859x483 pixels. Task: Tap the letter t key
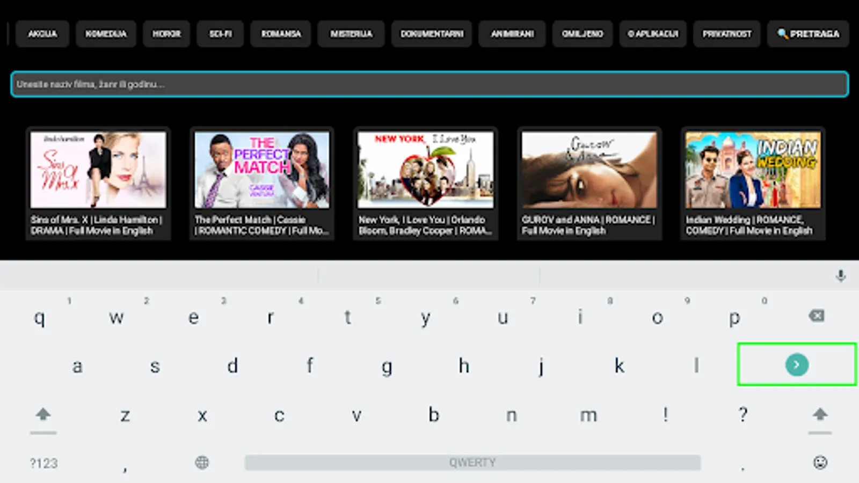coord(348,318)
